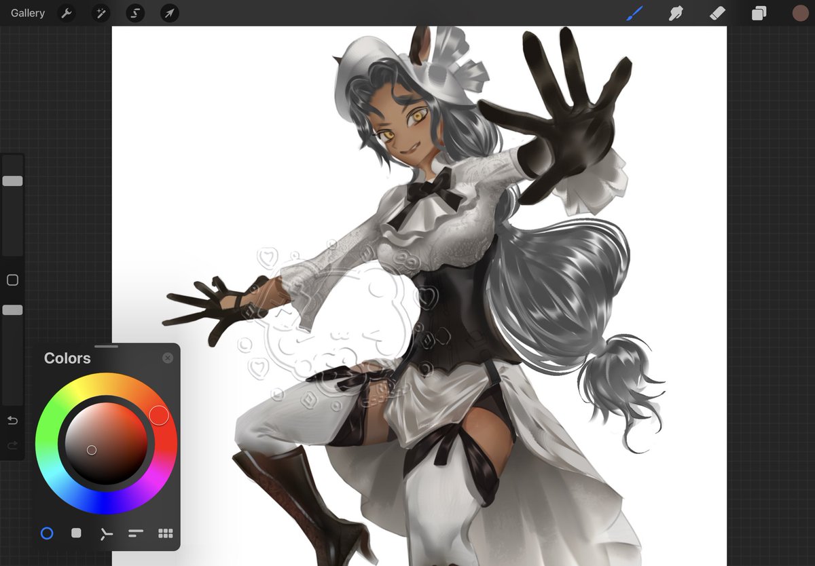
Task: Close the Colors panel
Action: coord(168,358)
